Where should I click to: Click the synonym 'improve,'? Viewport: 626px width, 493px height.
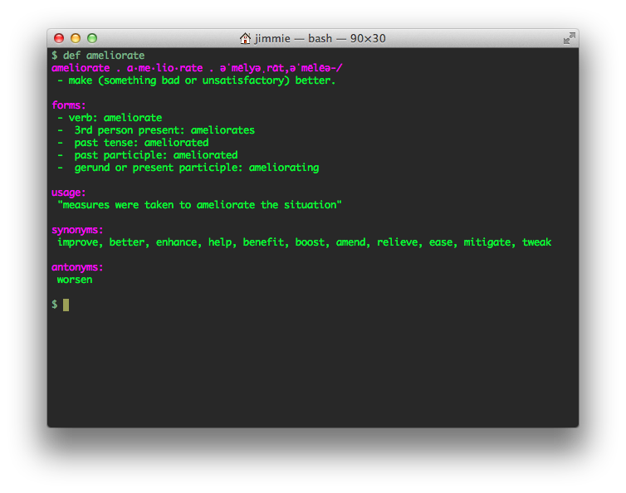tap(81, 242)
